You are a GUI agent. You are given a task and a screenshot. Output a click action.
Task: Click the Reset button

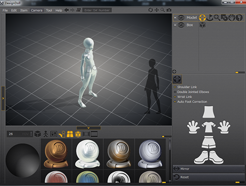(209, 177)
